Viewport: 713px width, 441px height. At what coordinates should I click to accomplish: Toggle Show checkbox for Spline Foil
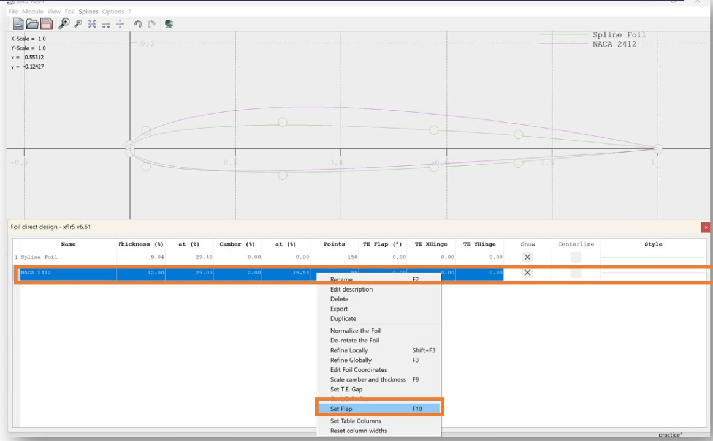coord(527,257)
